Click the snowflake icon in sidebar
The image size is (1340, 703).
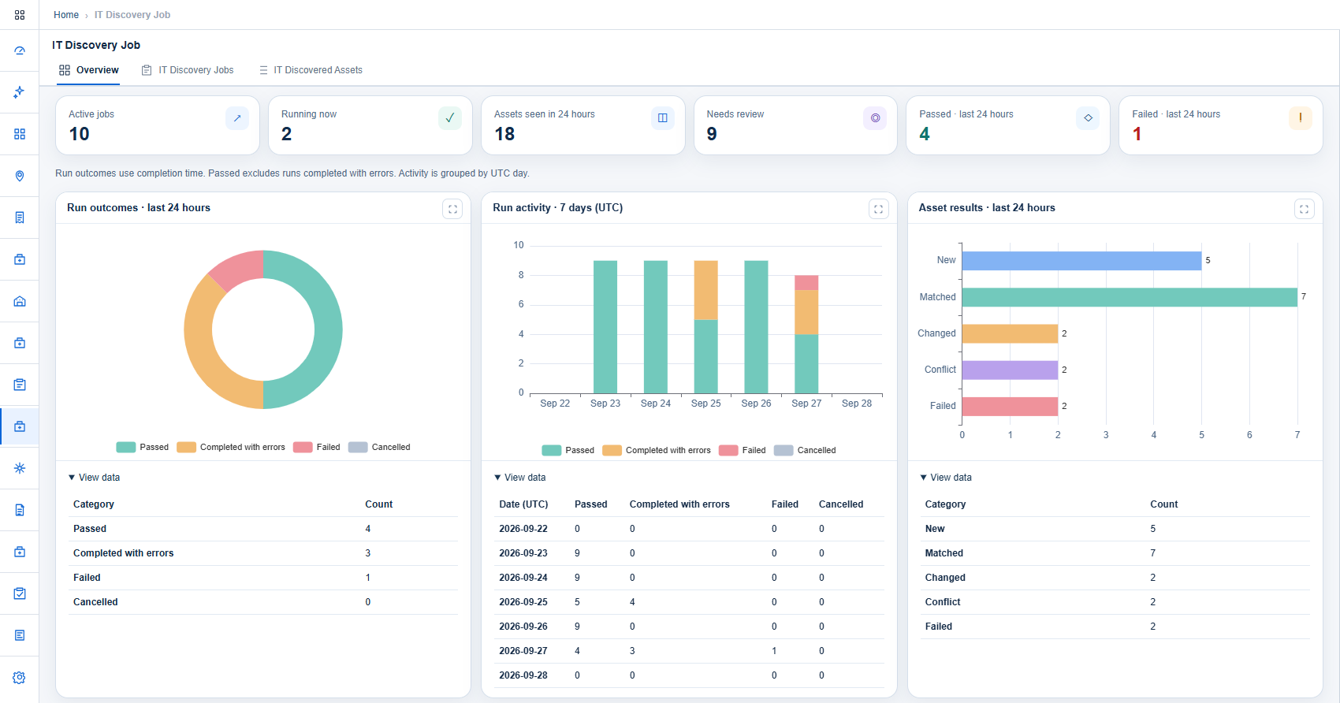[20, 468]
